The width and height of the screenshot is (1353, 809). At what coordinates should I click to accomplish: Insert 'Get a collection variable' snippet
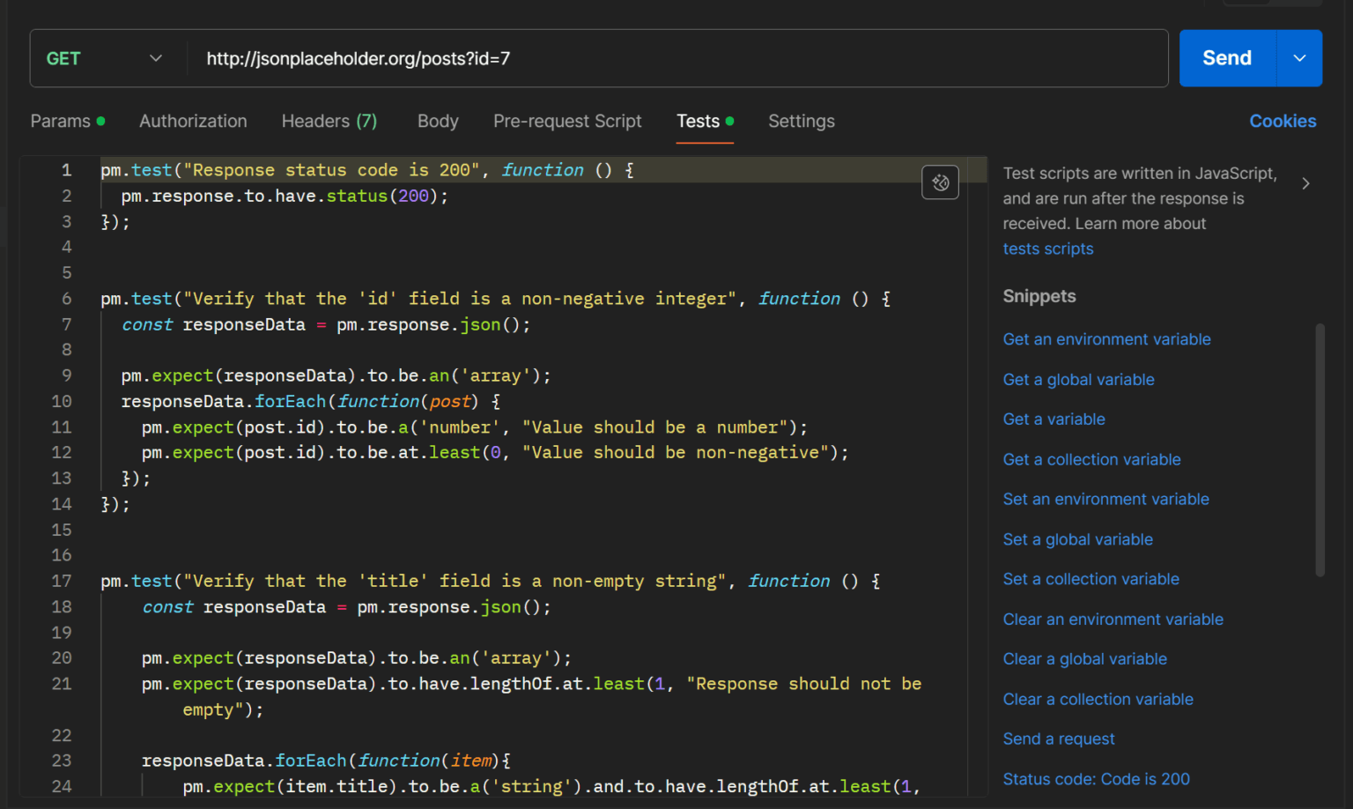[1091, 459]
